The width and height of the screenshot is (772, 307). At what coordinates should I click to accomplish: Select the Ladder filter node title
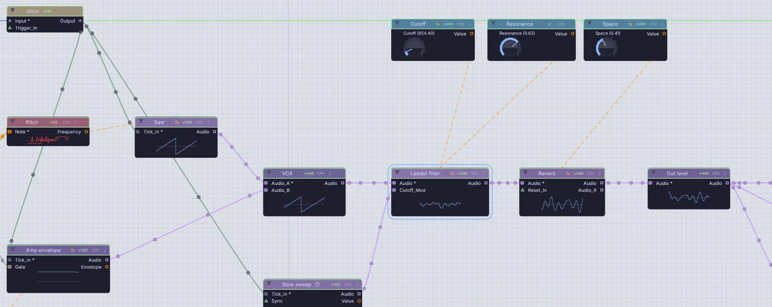(425, 174)
